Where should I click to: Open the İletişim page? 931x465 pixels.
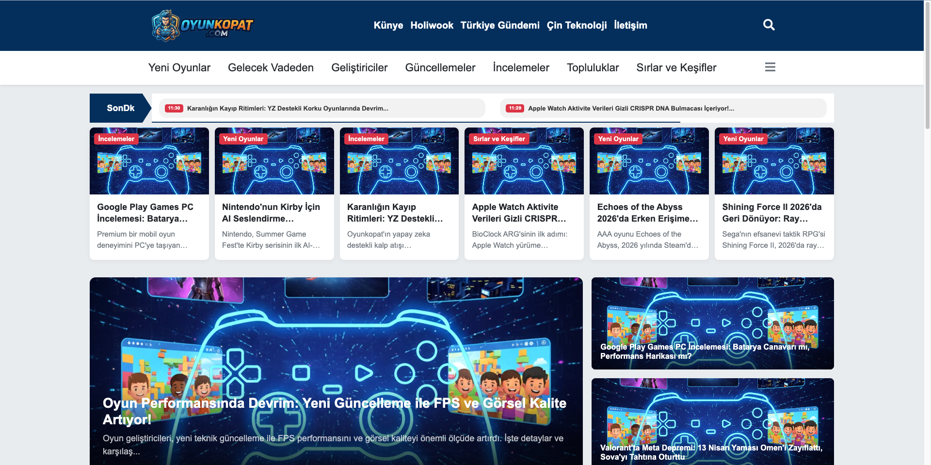point(630,25)
